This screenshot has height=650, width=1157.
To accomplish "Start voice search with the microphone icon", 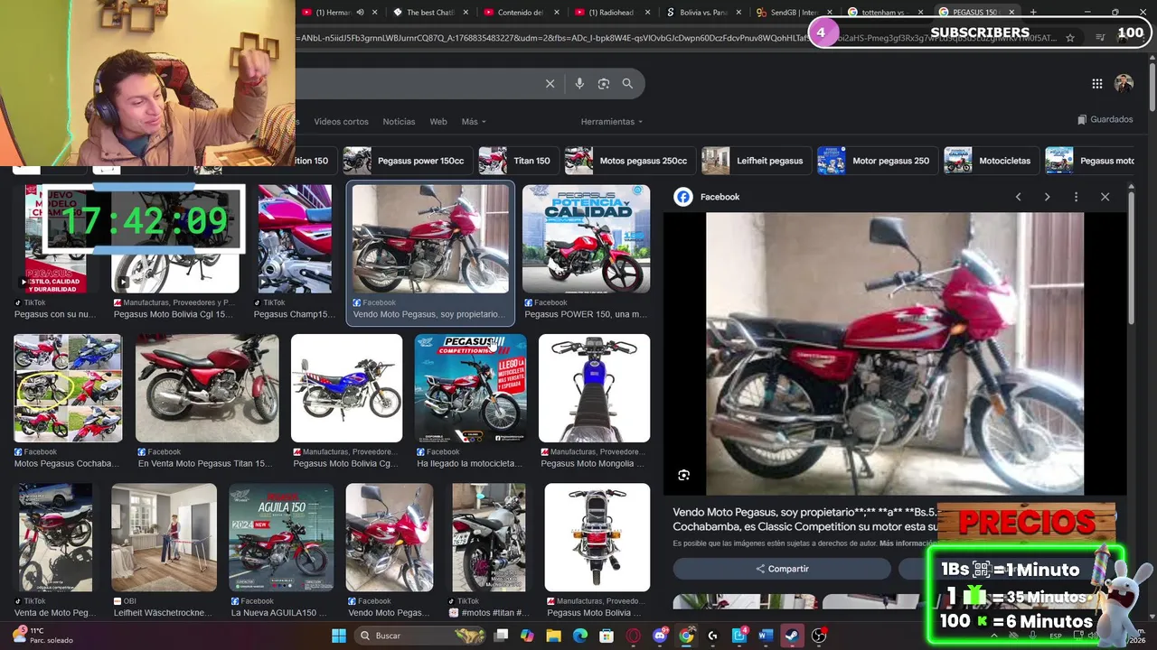I will pyautogui.click(x=579, y=83).
